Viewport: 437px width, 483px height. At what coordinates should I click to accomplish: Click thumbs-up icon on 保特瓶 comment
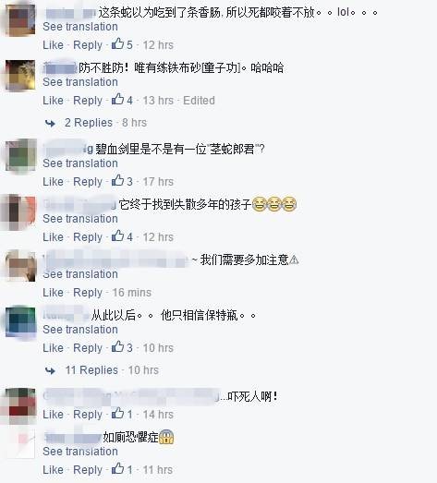[x=117, y=347]
